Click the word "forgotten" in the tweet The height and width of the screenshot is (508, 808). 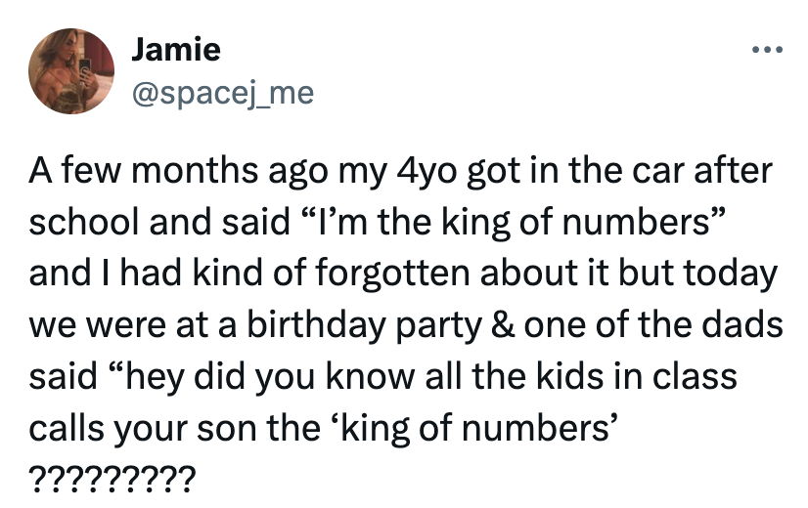(374, 275)
